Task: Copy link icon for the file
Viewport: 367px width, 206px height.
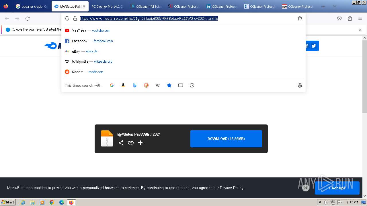Action: [x=131, y=143]
